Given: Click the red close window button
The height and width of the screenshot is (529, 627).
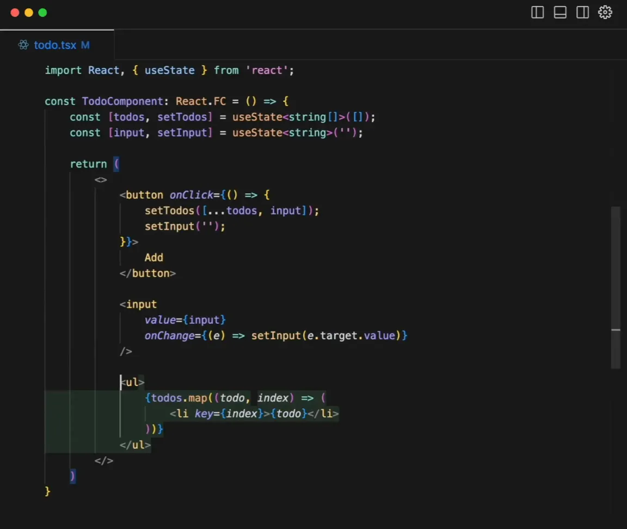Looking at the screenshot, I should [15, 13].
